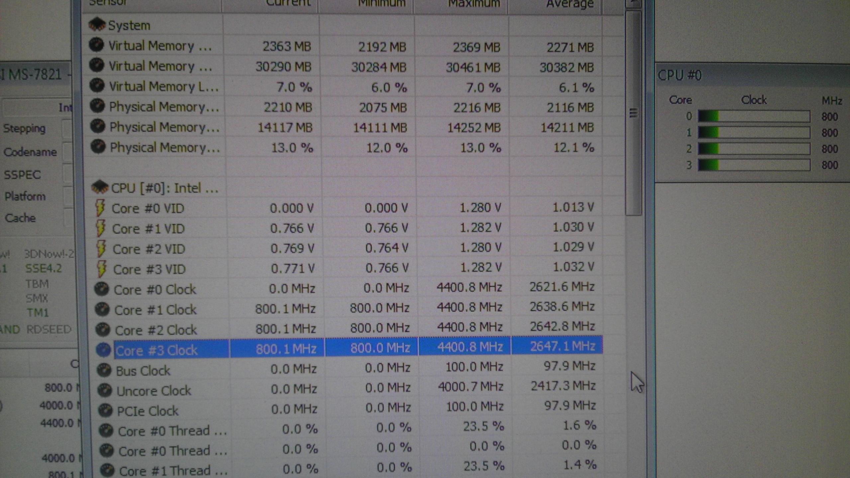Select the Core #2 VID sensor row
Viewport: 850px width, 478px height.
pyautogui.click(x=149, y=249)
